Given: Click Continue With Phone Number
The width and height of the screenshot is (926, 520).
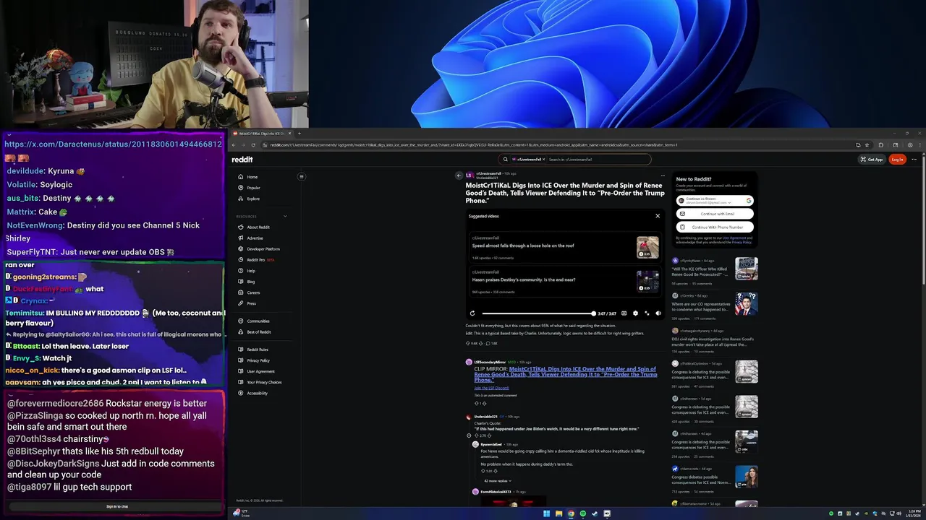Looking at the screenshot, I should click(x=715, y=227).
